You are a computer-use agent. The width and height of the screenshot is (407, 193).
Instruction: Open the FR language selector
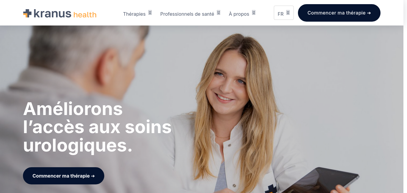click(284, 13)
